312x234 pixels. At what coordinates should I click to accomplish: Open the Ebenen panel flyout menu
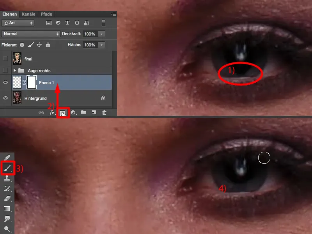pos(113,13)
